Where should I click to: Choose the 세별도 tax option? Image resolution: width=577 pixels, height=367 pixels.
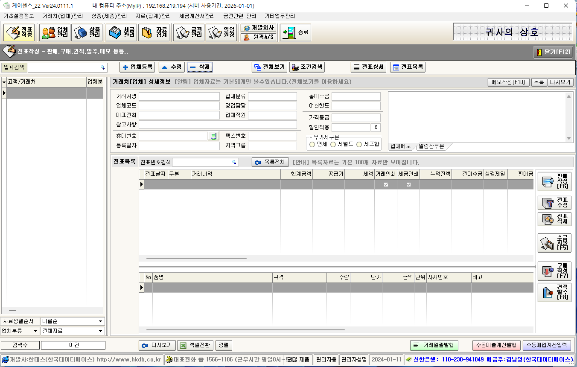pos(333,145)
